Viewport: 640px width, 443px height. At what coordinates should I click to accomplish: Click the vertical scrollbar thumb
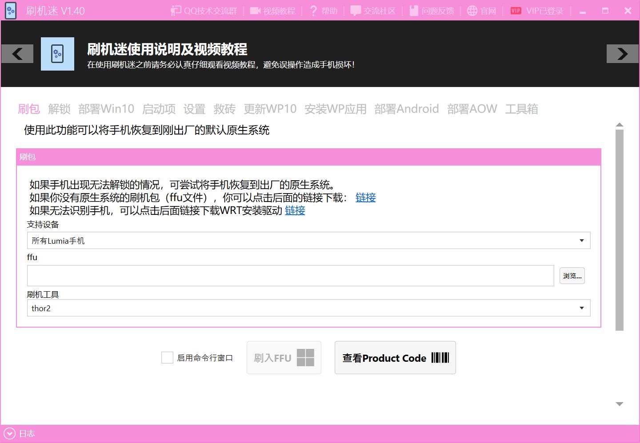coord(620,230)
